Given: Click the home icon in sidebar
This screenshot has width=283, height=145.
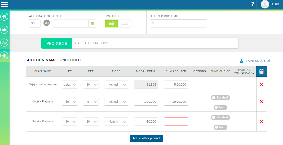Looking at the screenshot, I should coord(4,17).
